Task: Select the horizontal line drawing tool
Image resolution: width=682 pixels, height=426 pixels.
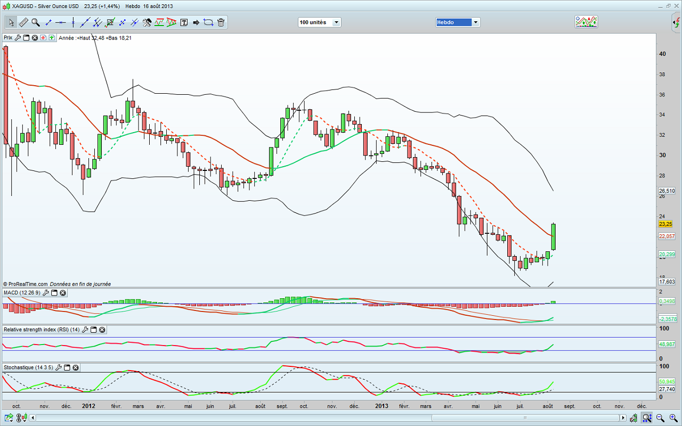Action: [x=61, y=22]
